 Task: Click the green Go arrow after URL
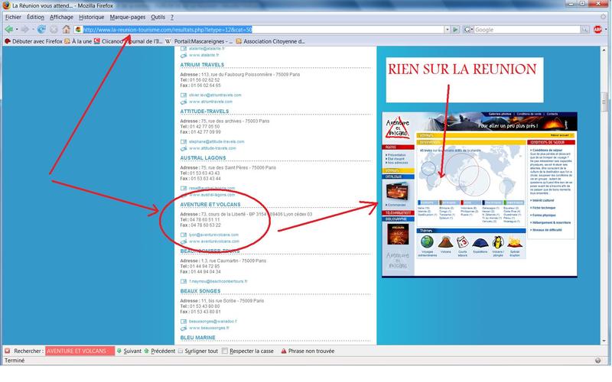(455, 29)
